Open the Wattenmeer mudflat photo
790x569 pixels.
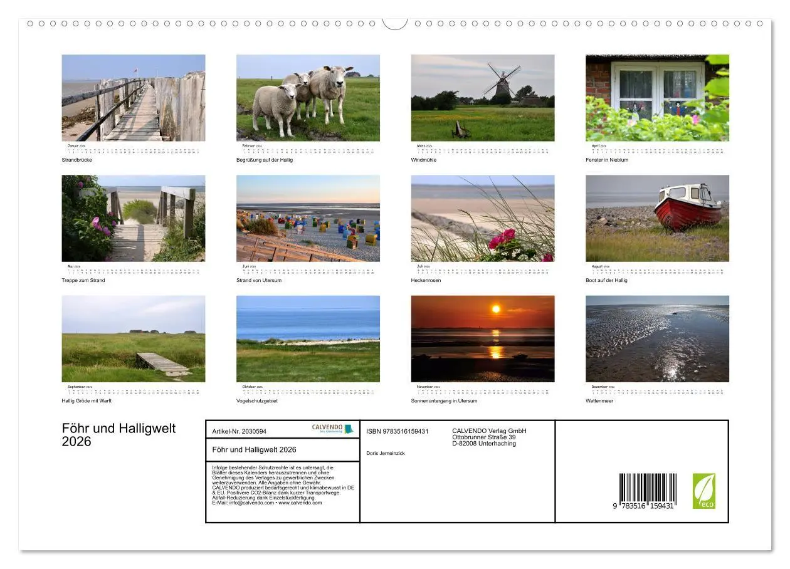pos(658,339)
